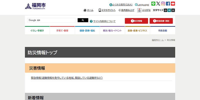Open スマホサイトへ link
Screen dimensions: 200x100
coord(108,10)
